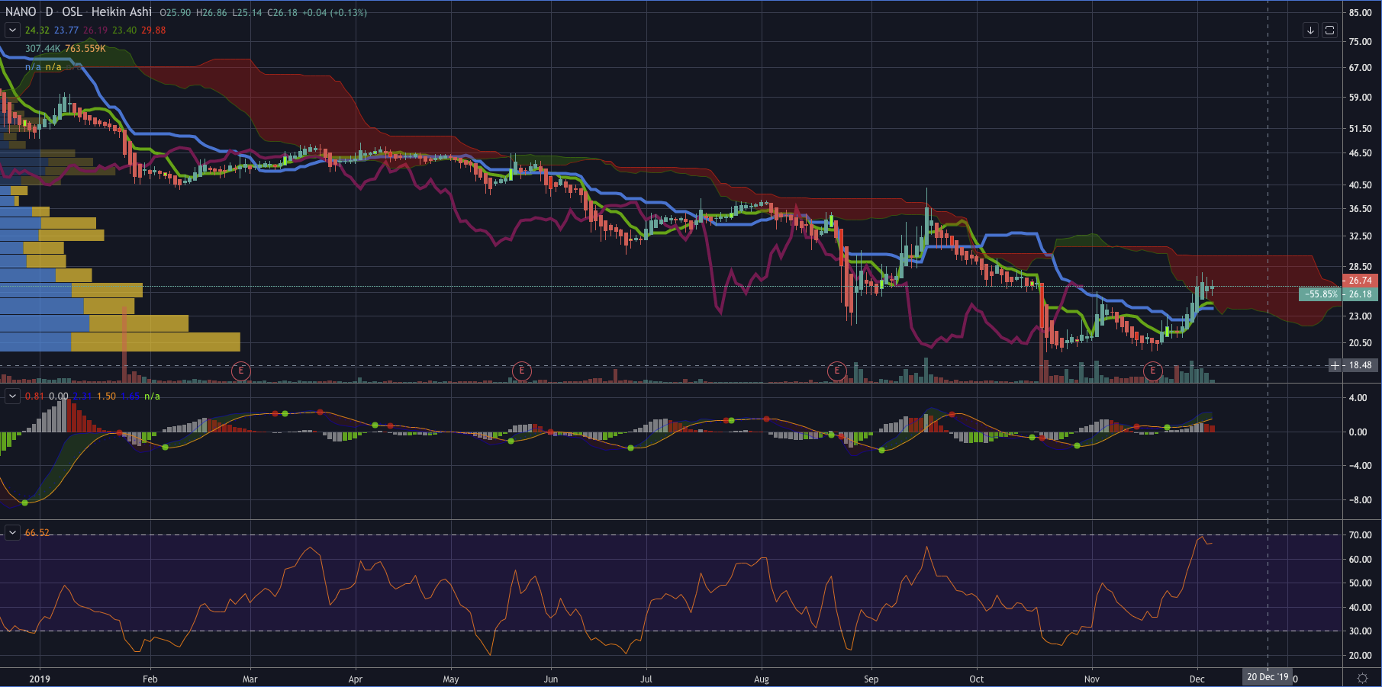
Task: Click the Heikin Ashi chart type label
Action: click(x=121, y=12)
